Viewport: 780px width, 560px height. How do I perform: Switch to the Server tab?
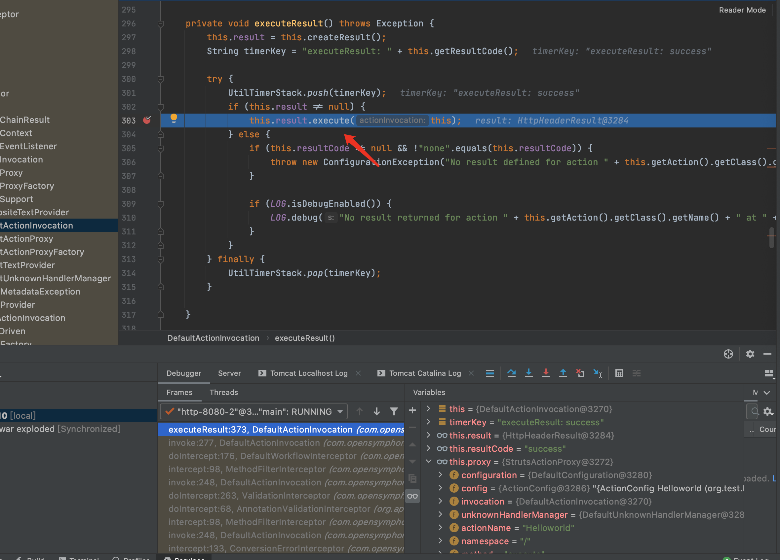(229, 373)
